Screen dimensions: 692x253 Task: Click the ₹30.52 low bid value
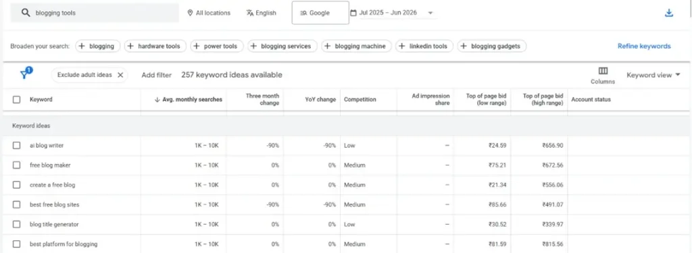497,225
